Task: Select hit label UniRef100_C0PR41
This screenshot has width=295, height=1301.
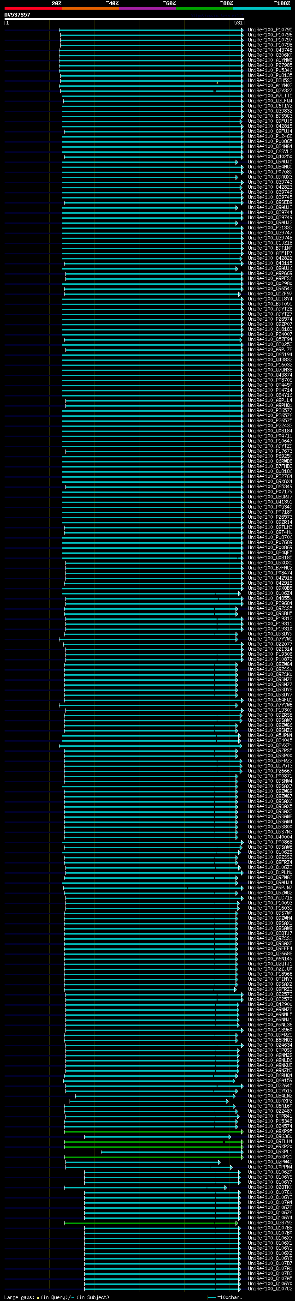Action: click(x=270, y=1115)
